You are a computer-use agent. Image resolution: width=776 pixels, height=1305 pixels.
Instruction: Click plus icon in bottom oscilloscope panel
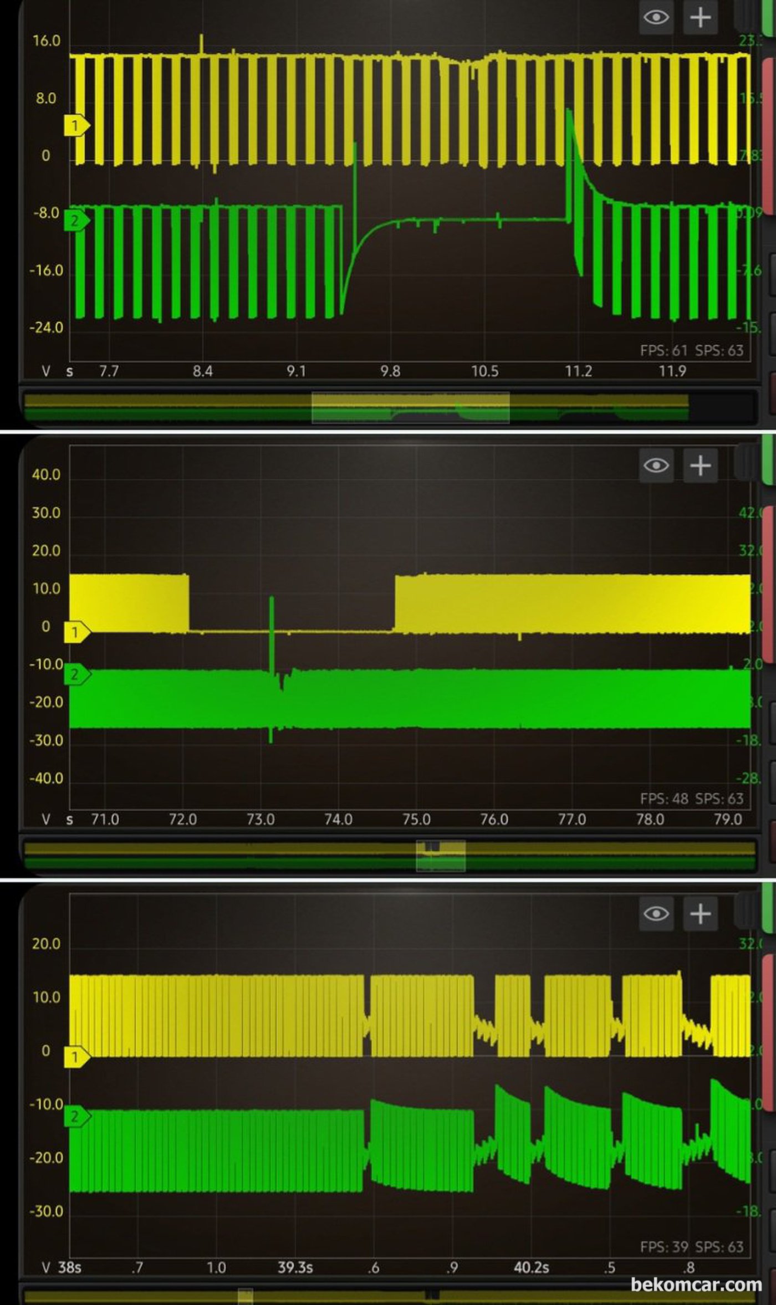click(x=700, y=913)
